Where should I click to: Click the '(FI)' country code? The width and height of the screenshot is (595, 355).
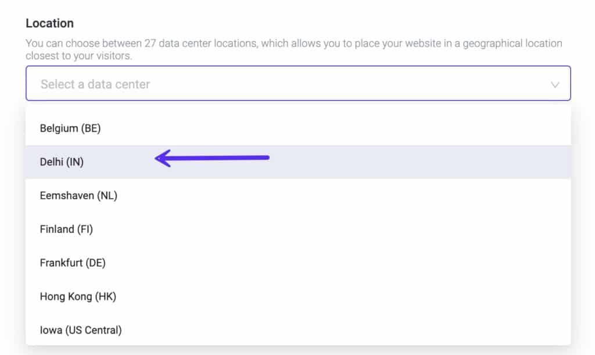point(85,230)
